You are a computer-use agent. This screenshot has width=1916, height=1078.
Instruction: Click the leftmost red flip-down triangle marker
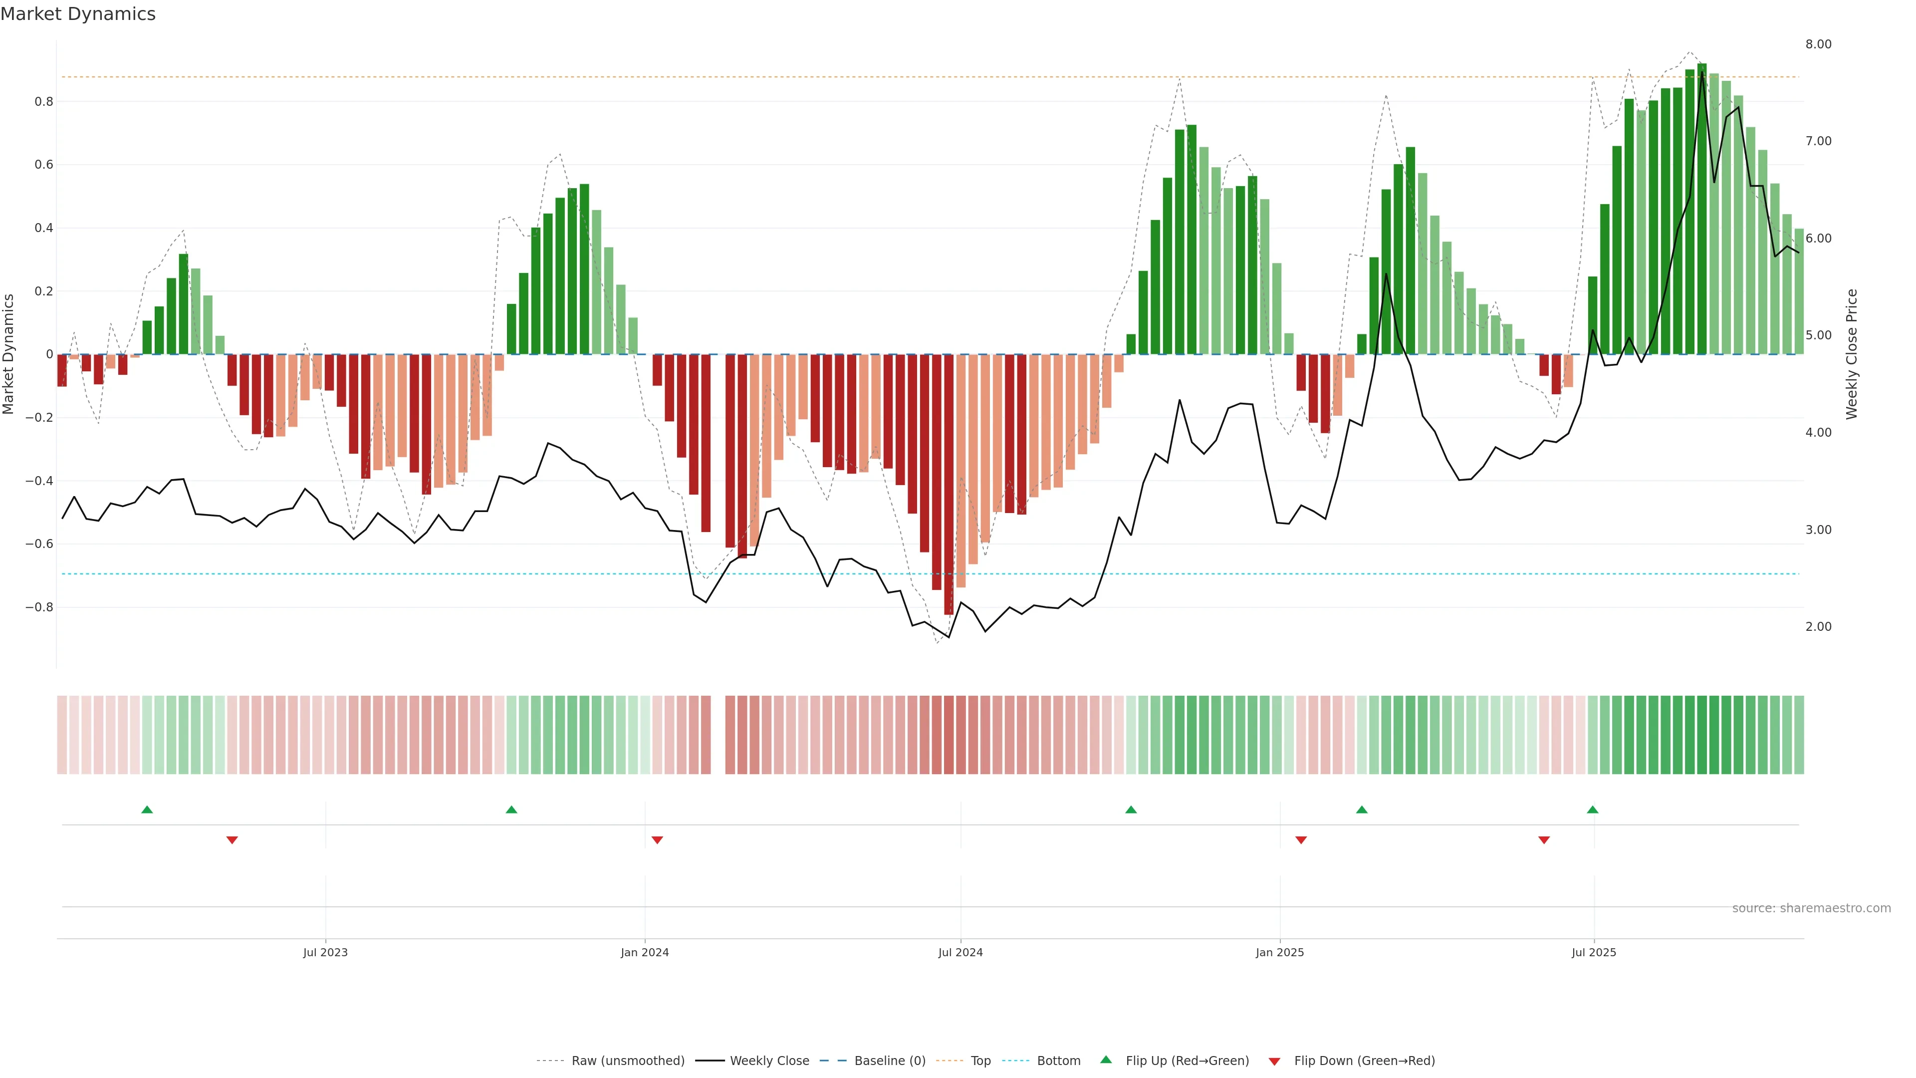click(232, 840)
